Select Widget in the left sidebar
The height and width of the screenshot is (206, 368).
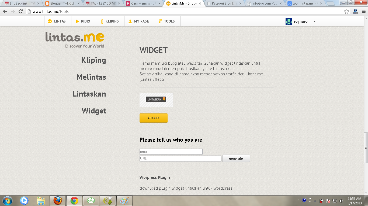coord(94,111)
